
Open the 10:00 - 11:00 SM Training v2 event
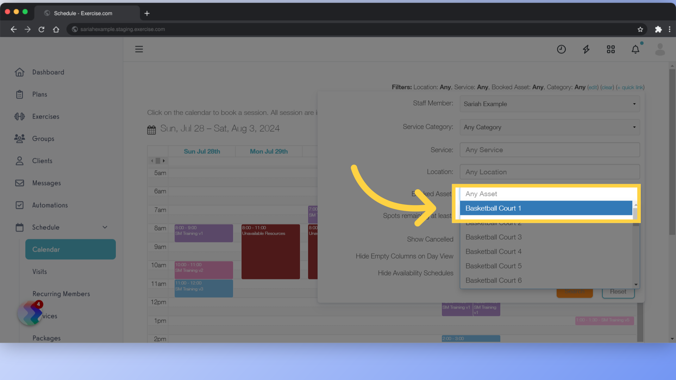(x=204, y=270)
